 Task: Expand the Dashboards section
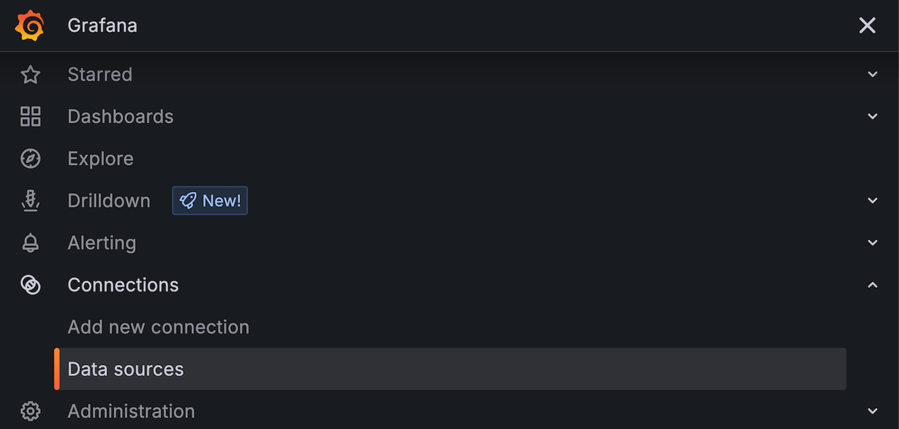(x=873, y=116)
